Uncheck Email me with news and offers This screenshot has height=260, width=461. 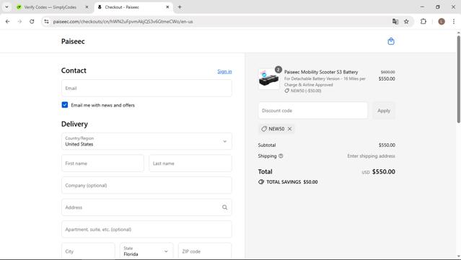65,104
